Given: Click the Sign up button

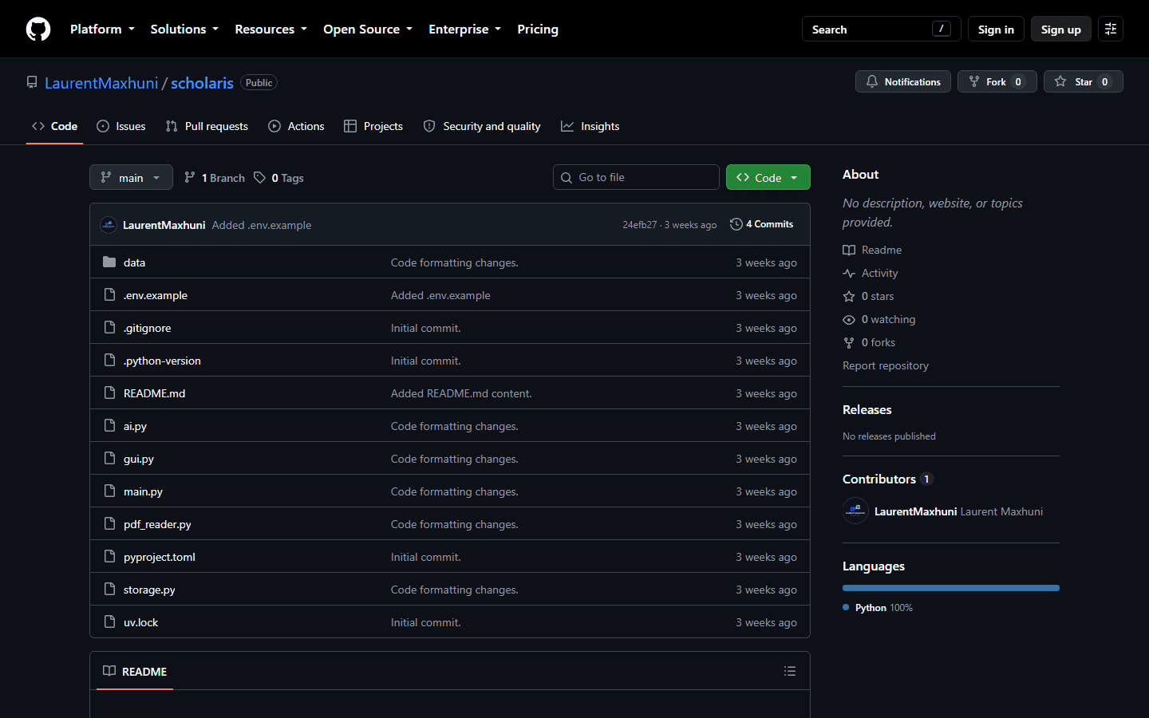Looking at the screenshot, I should [x=1061, y=30].
